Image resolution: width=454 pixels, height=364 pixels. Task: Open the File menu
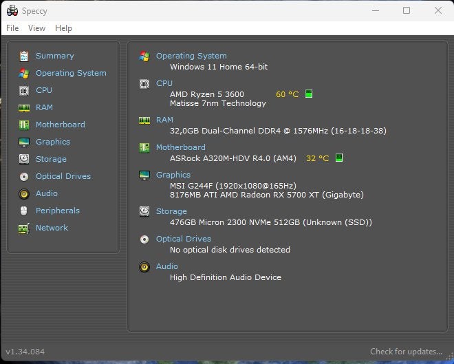(x=12, y=28)
